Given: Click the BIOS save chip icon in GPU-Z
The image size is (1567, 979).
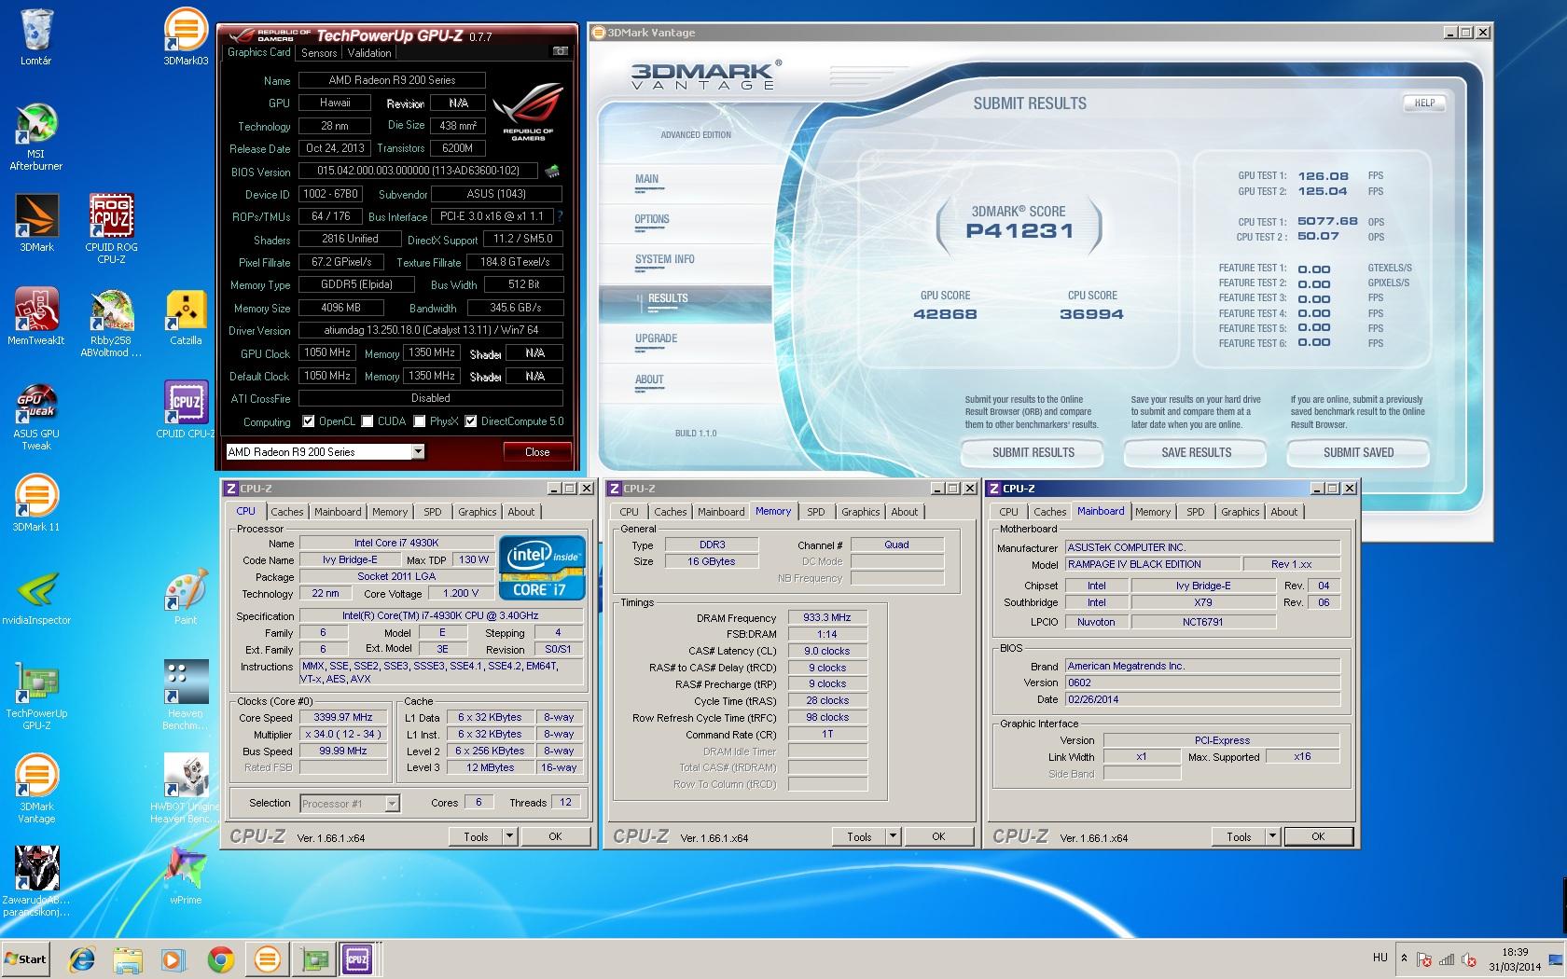Looking at the screenshot, I should (x=552, y=171).
